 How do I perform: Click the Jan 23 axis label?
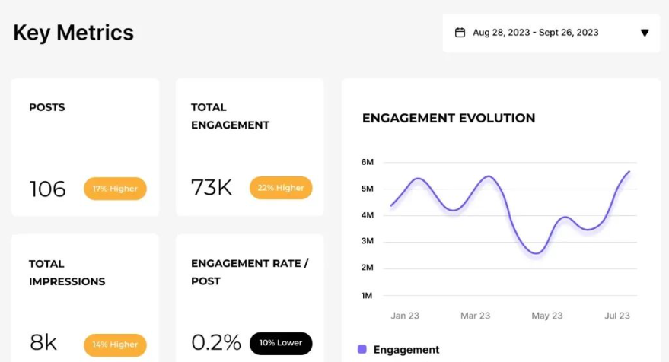pos(404,316)
